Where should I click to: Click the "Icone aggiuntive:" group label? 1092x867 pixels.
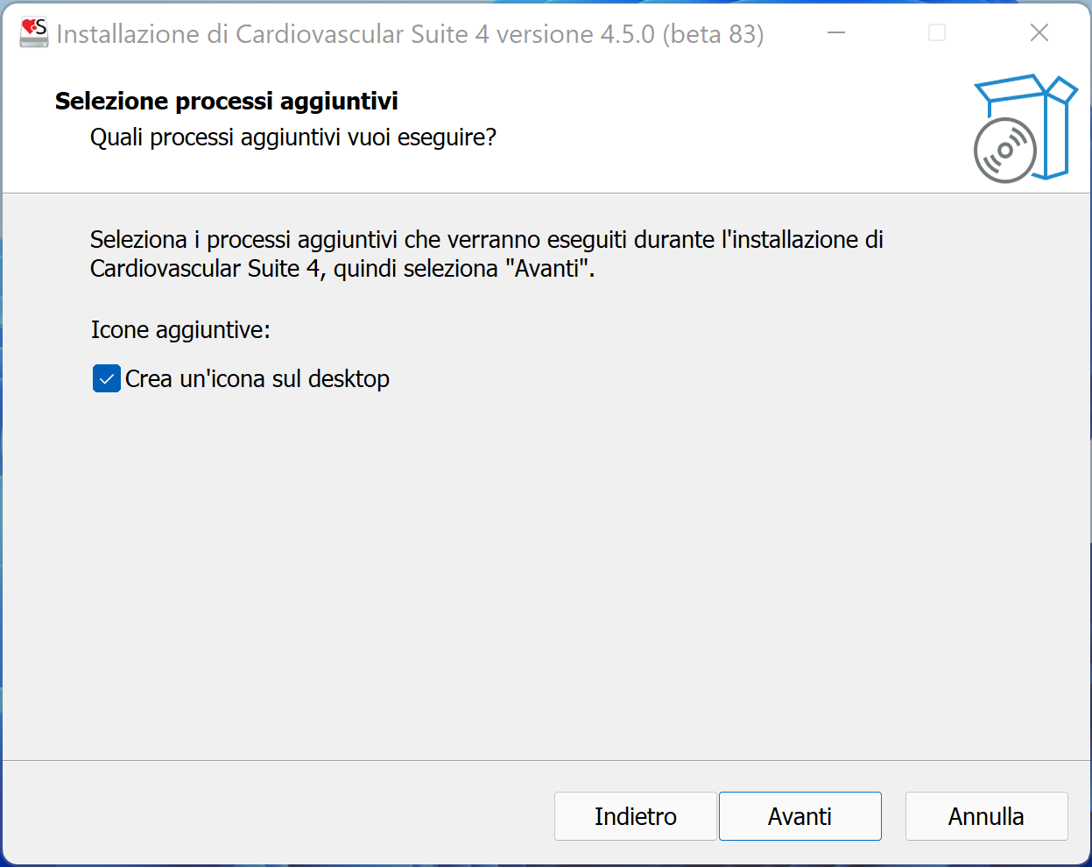[180, 330]
